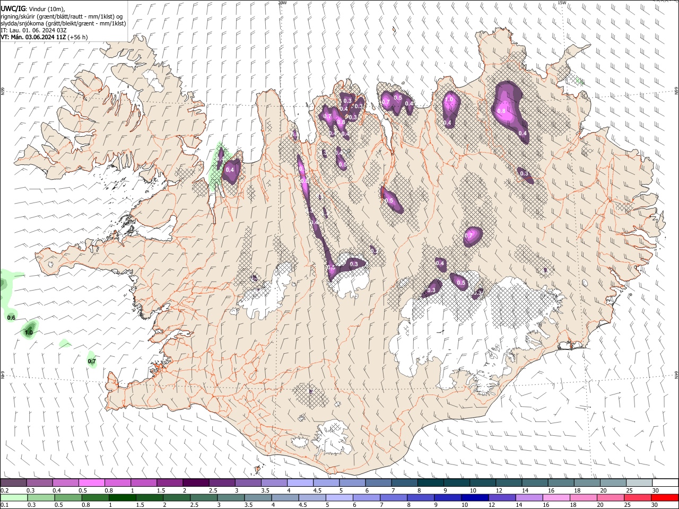Screen dimensions: 679x509
Task: Pick the bright pink 0.5–0.8 swatch, top scale
Action: (x=92, y=483)
